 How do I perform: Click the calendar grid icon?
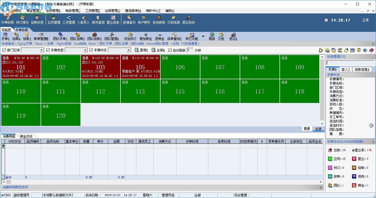coord(352,50)
